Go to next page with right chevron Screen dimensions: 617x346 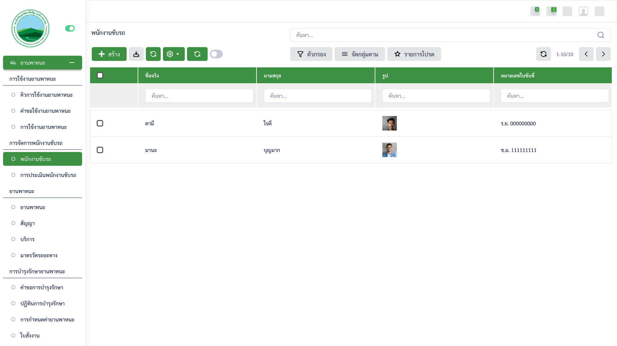pyautogui.click(x=603, y=54)
